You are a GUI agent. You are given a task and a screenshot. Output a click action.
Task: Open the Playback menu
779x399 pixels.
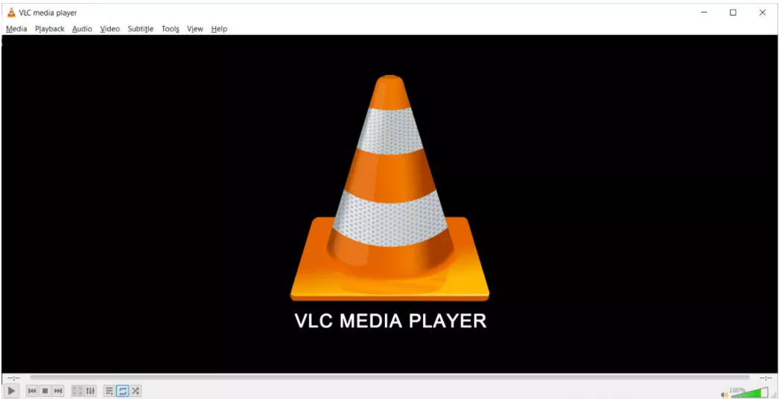[x=50, y=29]
